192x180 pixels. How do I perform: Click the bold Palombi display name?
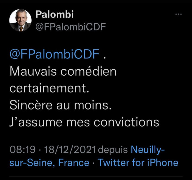55,14
